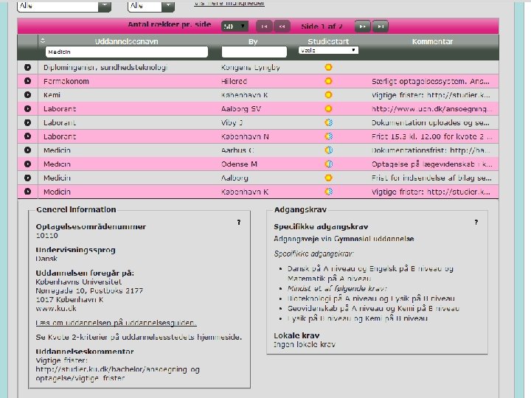Click the Diplomingeniør, sundhedsteknologi name

(105, 68)
